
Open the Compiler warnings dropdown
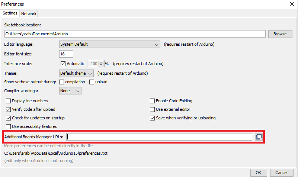[x=70, y=91]
